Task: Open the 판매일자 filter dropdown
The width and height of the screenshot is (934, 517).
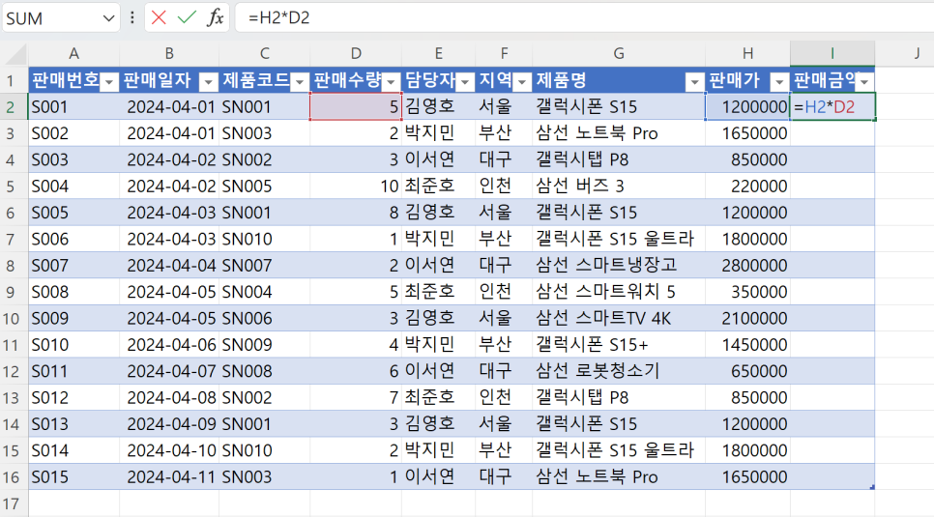Action: [209, 81]
